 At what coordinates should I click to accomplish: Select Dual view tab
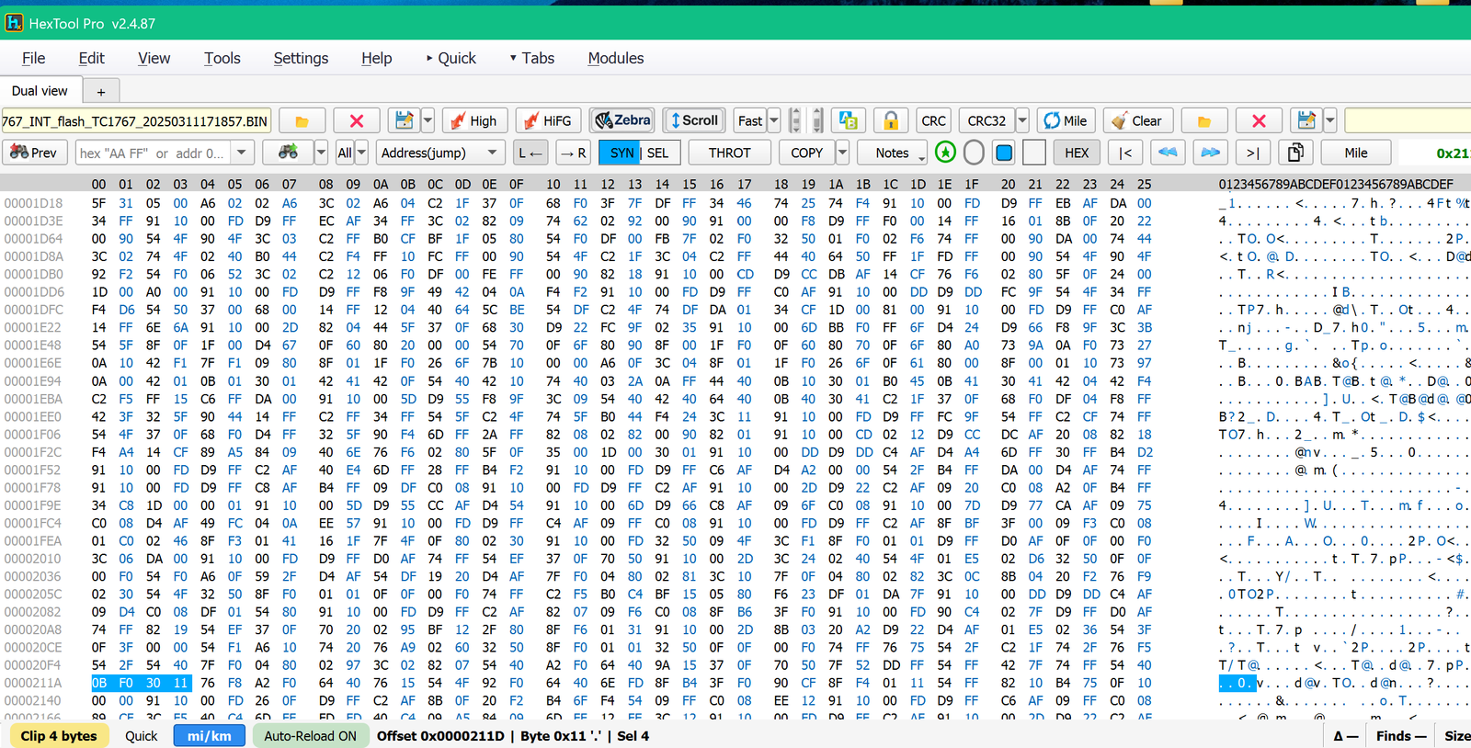coord(40,91)
